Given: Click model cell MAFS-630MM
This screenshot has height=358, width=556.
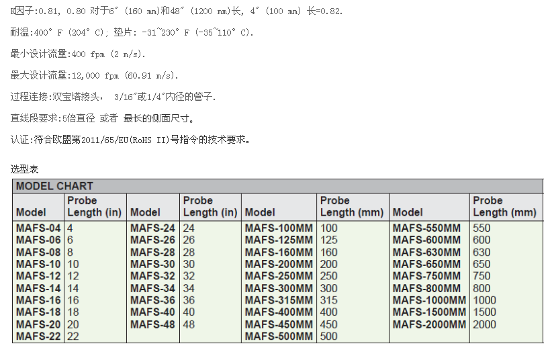Looking at the screenshot, I should point(426,253).
